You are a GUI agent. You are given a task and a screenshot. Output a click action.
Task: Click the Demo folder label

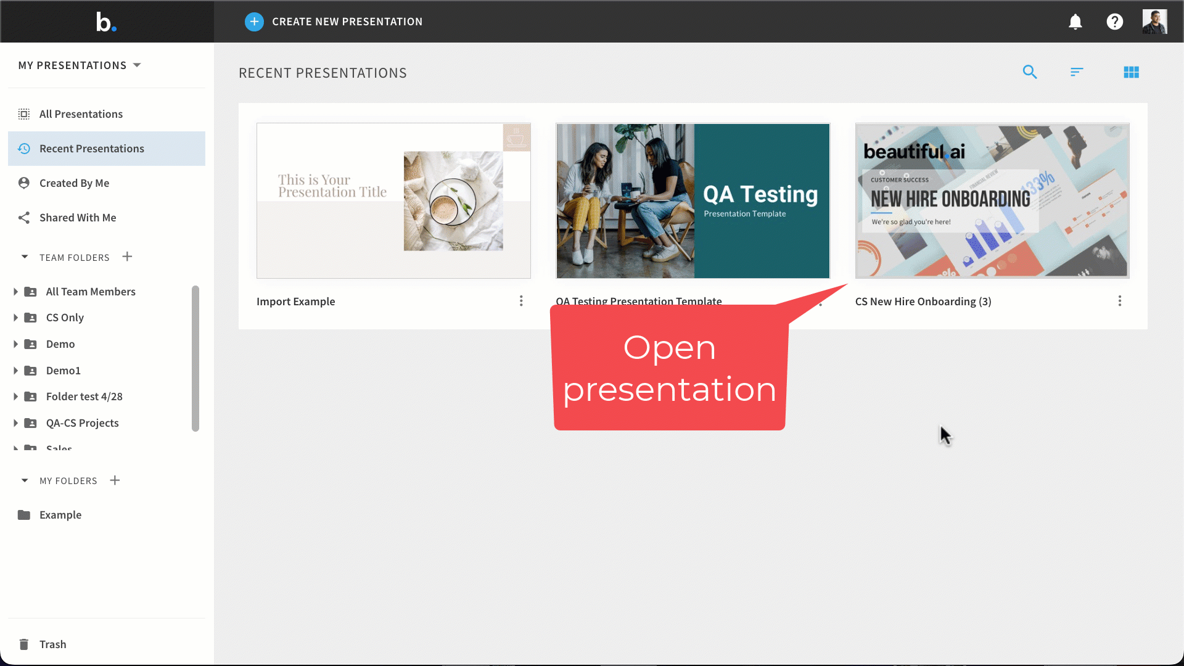click(60, 344)
